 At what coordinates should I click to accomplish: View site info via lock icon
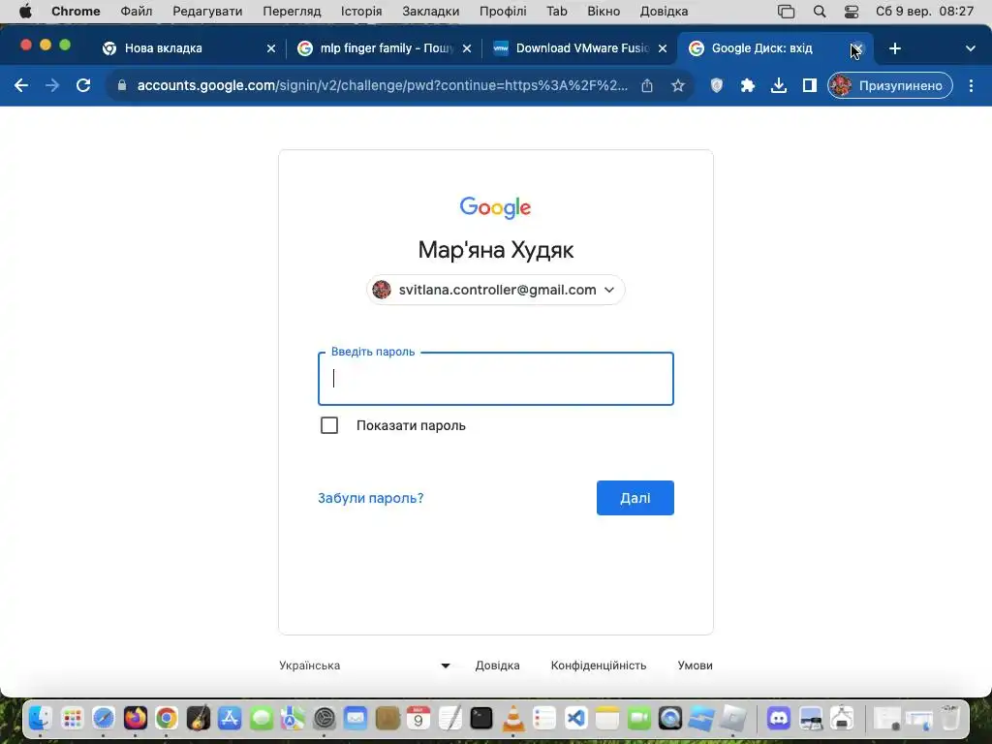122,85
